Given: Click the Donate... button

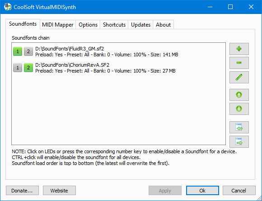Looking at the screenshot, I should (x=22, y=191).
